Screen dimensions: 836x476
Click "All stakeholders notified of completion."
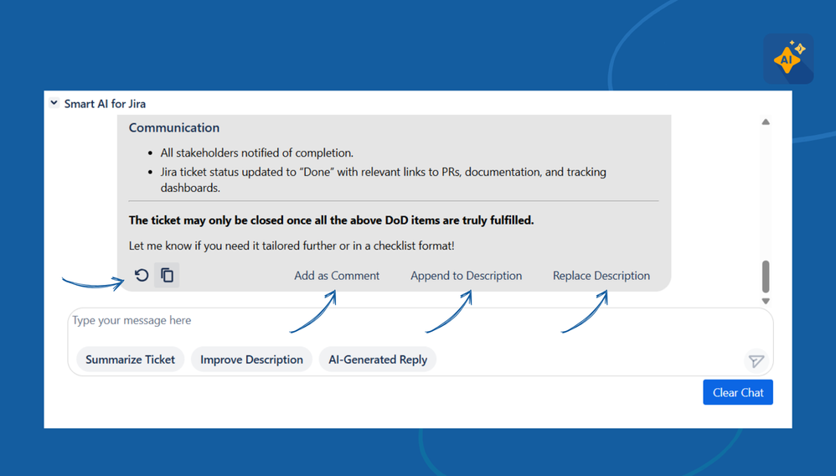point(257,153)
